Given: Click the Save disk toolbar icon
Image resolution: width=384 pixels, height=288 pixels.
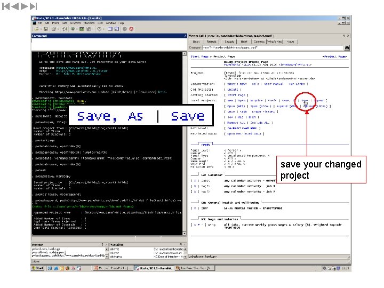Looking at the screenshot, I should click(x=45, y=29).
